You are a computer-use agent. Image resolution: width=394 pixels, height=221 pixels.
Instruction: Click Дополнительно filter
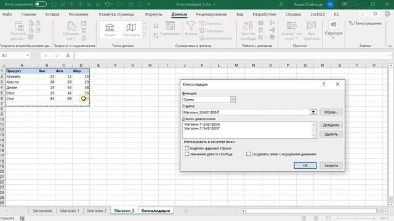215,38
